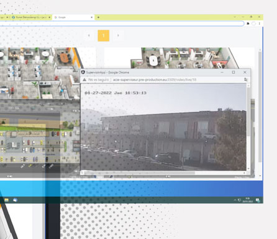Switch to the tab left of Google tab
This screenshot has height=239, width=277.
coord(31,17)
